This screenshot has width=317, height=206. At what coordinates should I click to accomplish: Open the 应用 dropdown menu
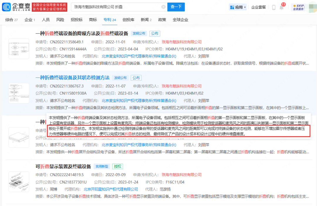pos(238,7)
